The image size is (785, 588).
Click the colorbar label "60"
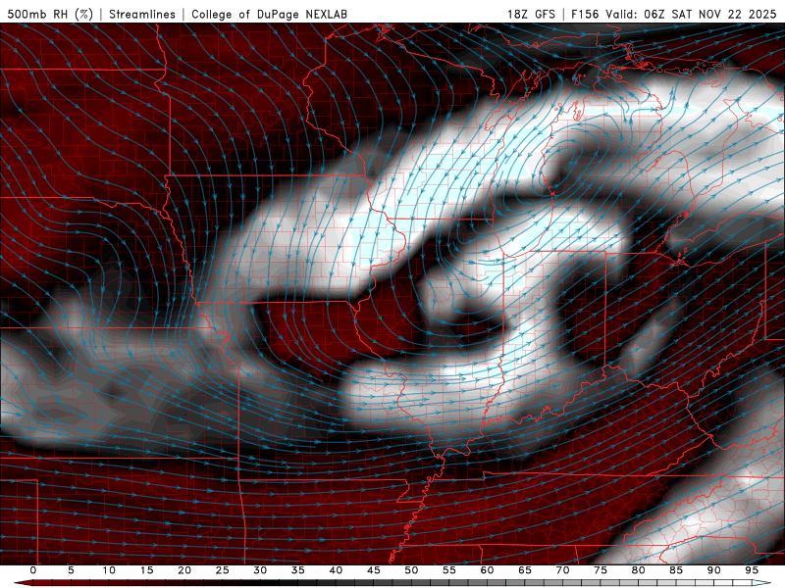click(487, 570)
